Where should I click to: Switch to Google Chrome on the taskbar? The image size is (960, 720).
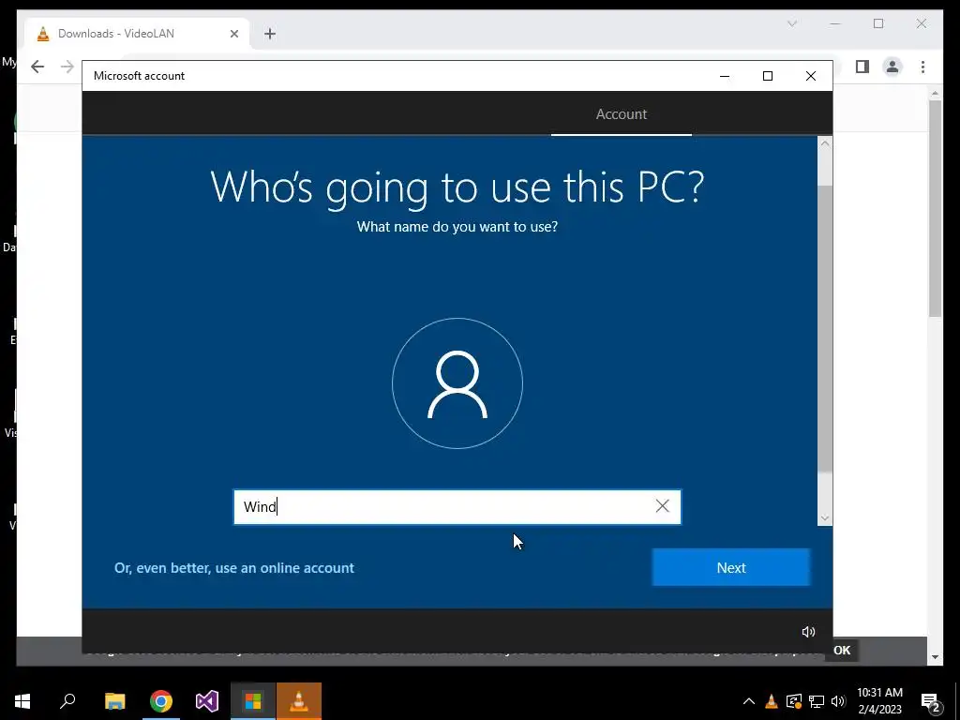pos(161,701)
